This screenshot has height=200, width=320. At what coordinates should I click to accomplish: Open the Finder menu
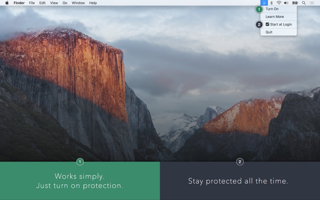pyautogui.click(x=19, y=3)
